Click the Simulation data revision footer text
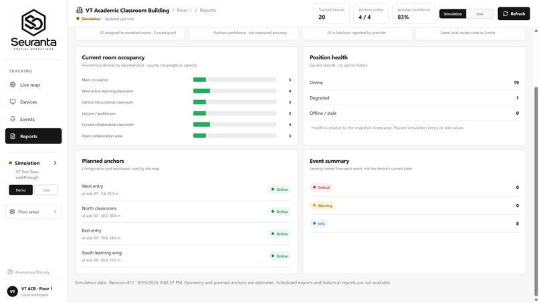 (x=232, y=283)
